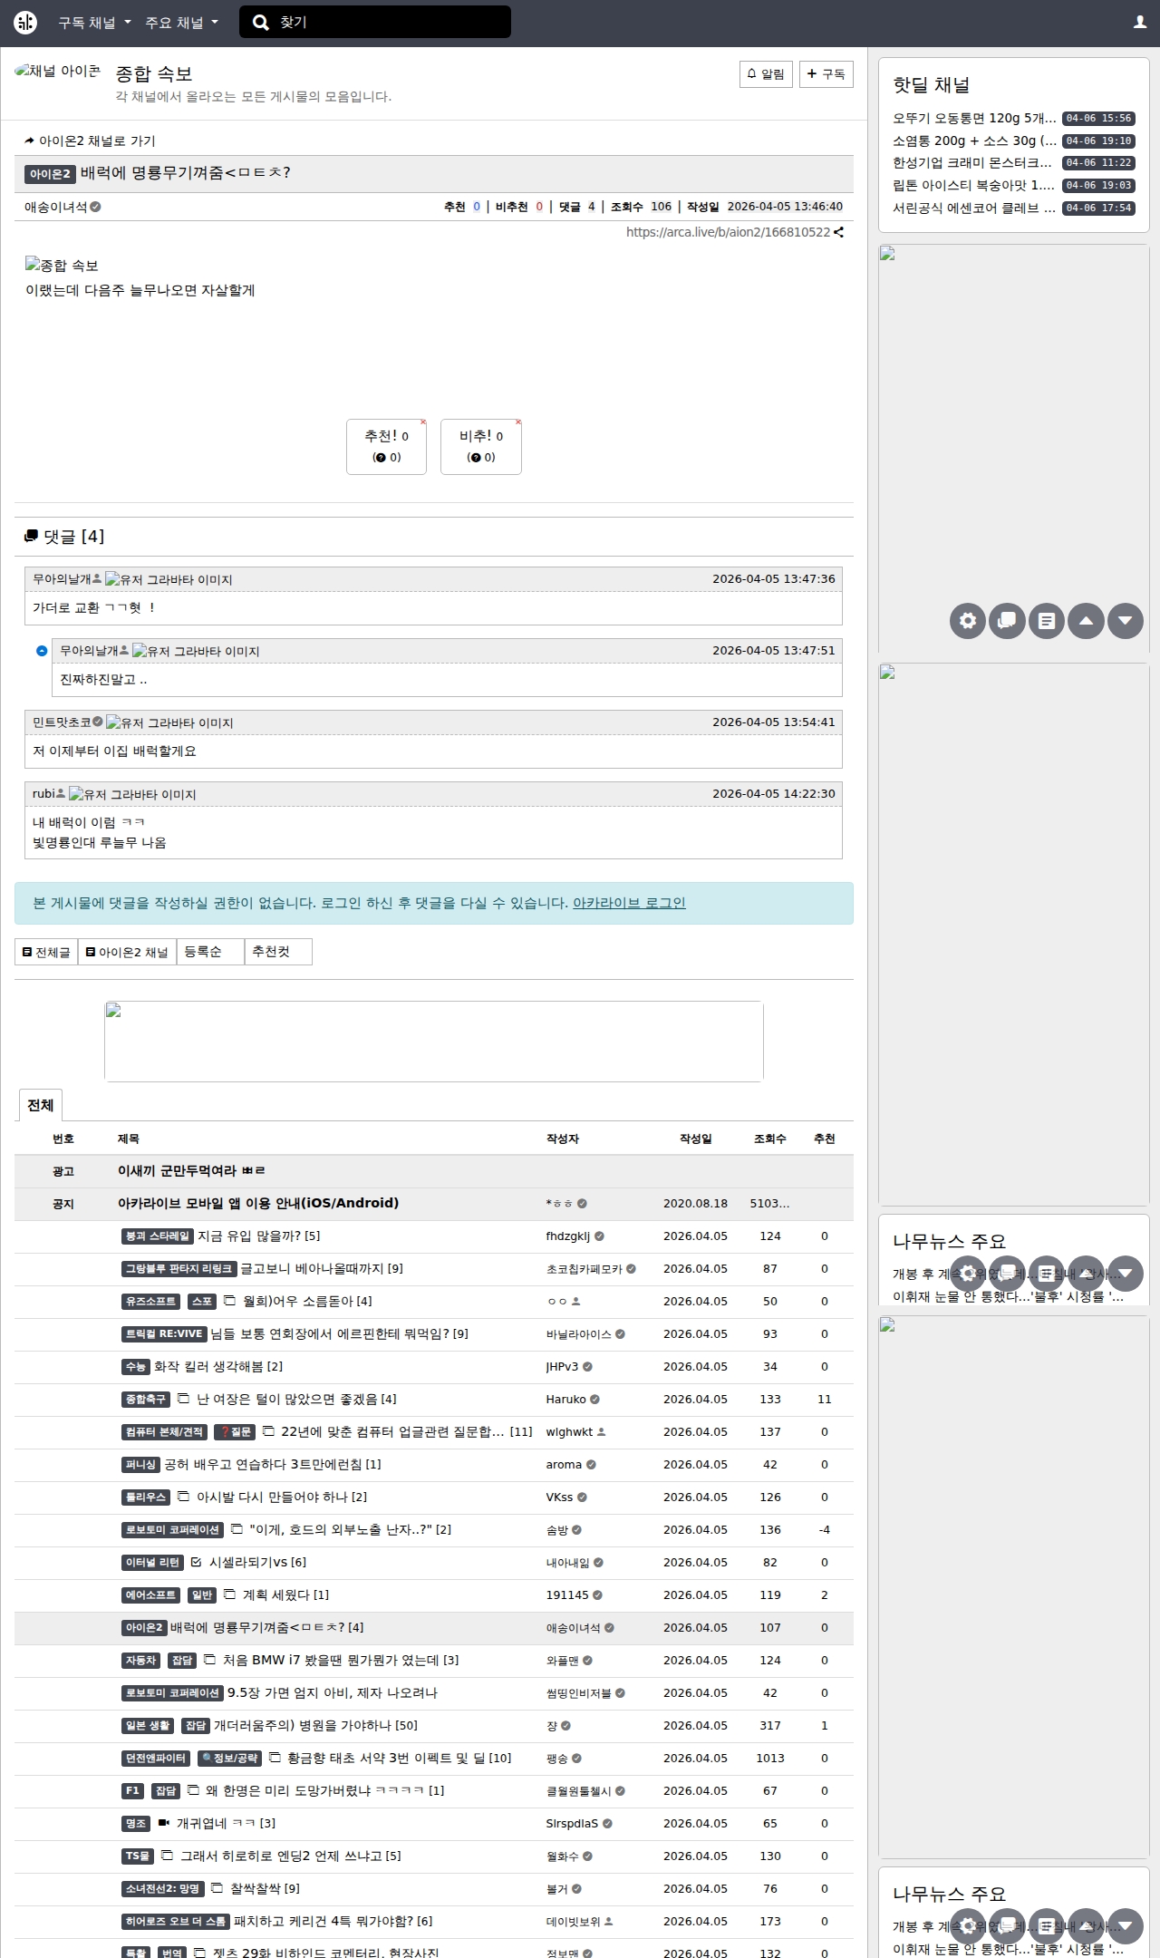The height and width of the screenshot is (1958, 1160).
Task: Open post 화작 킬러 생각해봄 [2]
Action: tap(218, 1366)
